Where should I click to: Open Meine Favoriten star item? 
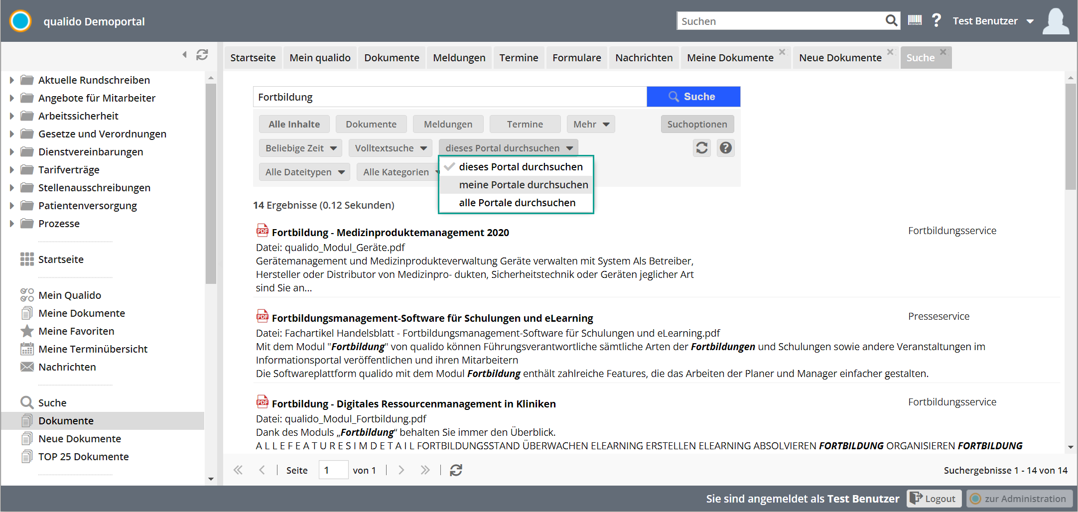coord(67,331)
